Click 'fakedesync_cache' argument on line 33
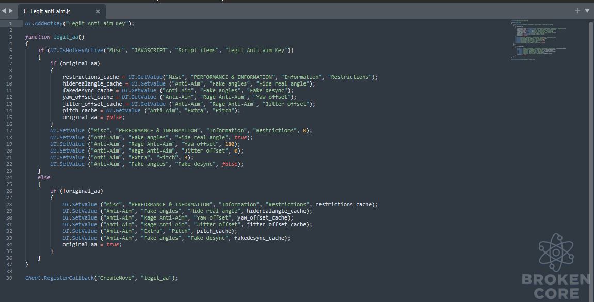 (x=259, y=238)
